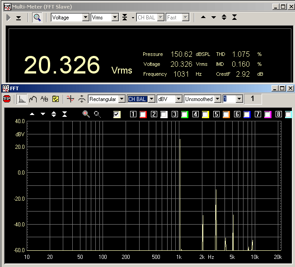Click the magnifier icon in Multi-Meter toolbar
Screen dimensions: 295x267
(x=37, y=18)
